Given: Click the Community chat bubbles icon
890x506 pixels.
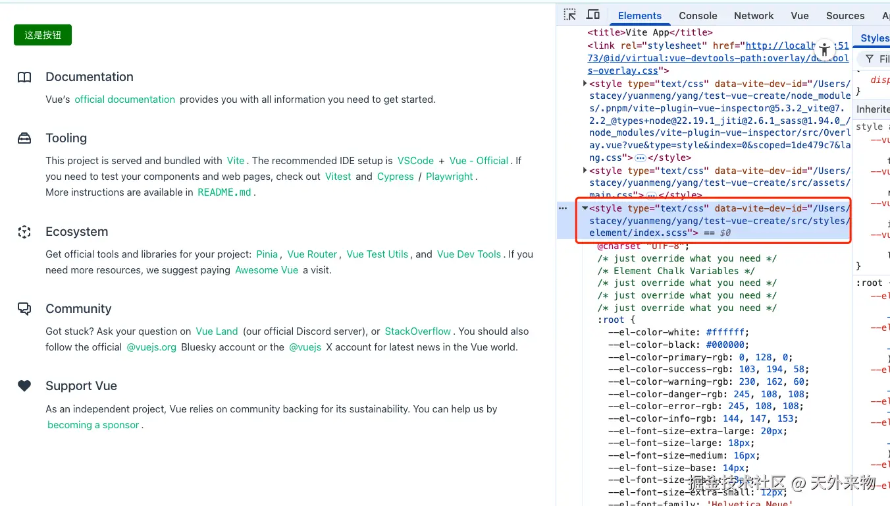Looking at the screenshot, I should (24, 309).
